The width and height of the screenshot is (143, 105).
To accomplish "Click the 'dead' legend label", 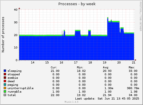I will (11, 81).
